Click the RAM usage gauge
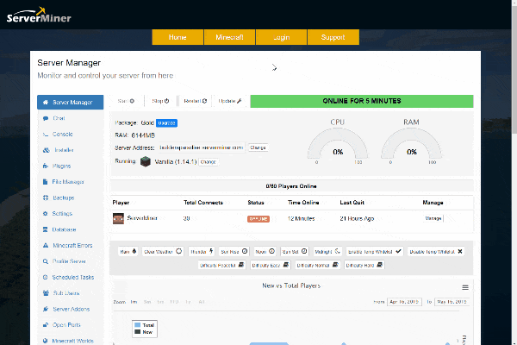 coord(412,143)
